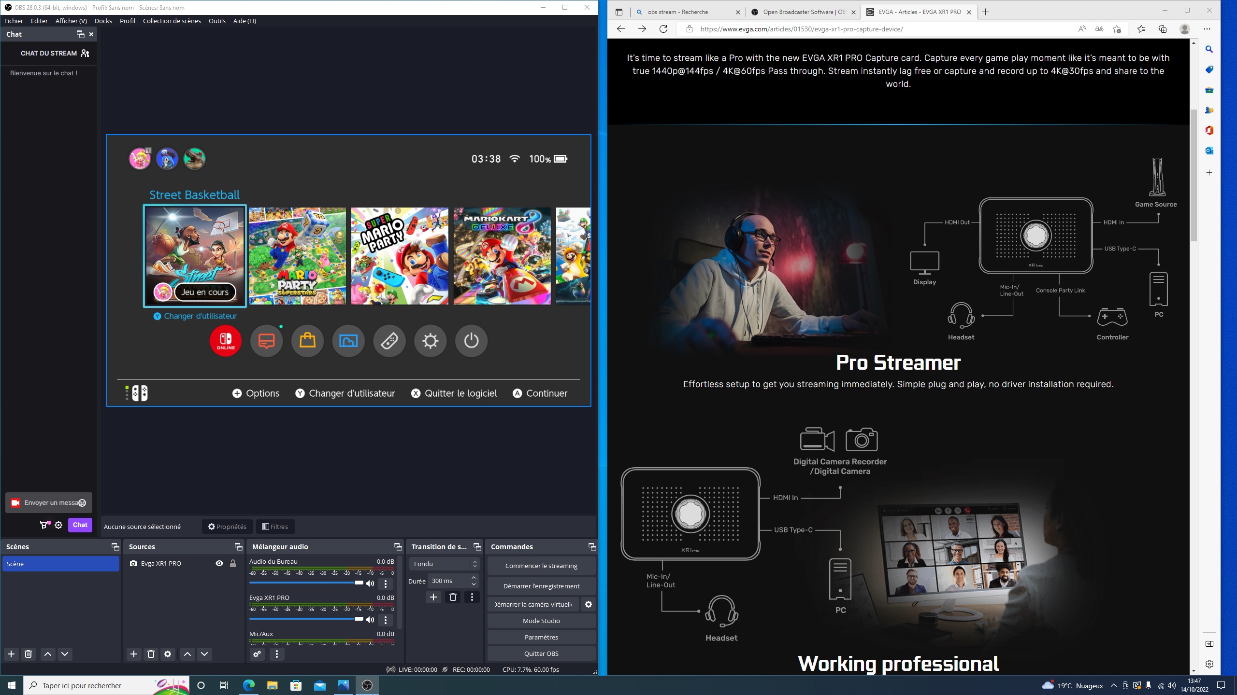This screenshot has width=1237, height=695.
Task: Decrease transition duration with down arrow
Action: click(474, 584)
